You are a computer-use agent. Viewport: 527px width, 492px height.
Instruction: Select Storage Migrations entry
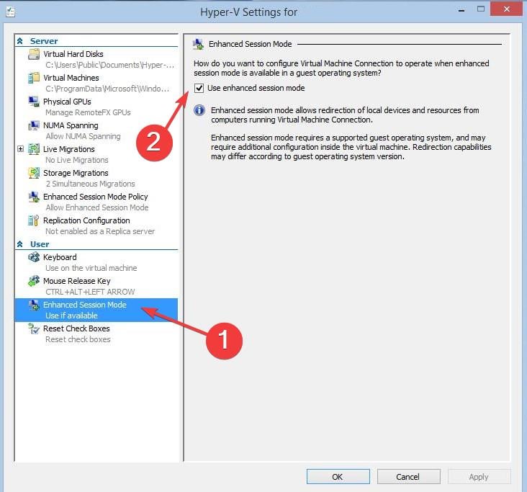point(76,173)
